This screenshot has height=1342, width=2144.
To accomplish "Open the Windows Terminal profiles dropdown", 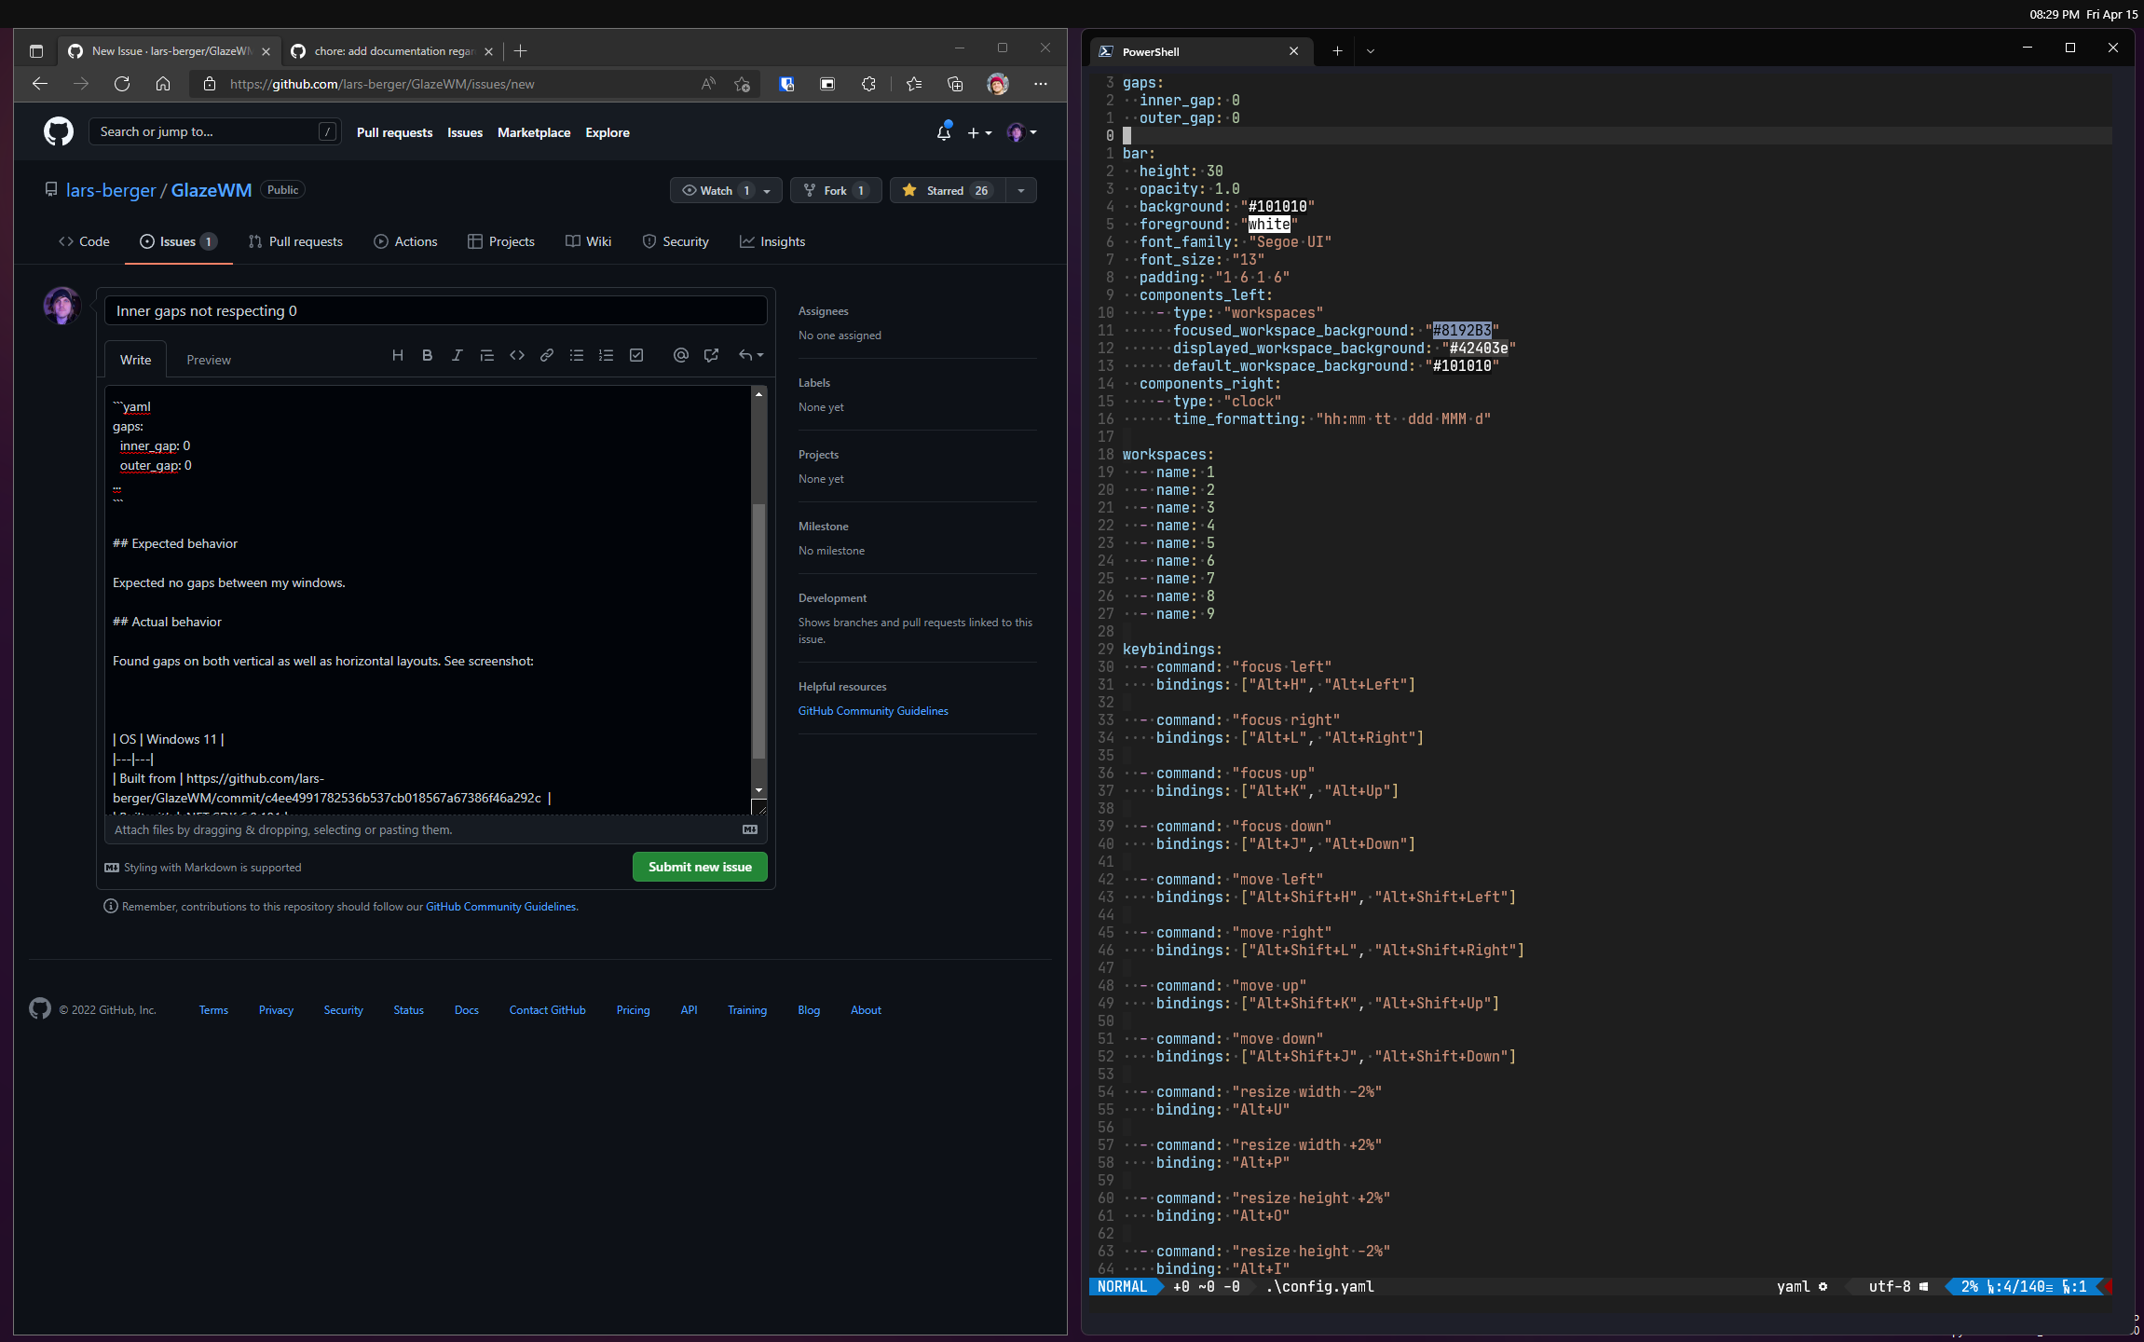I will (x=1370, y=51).
